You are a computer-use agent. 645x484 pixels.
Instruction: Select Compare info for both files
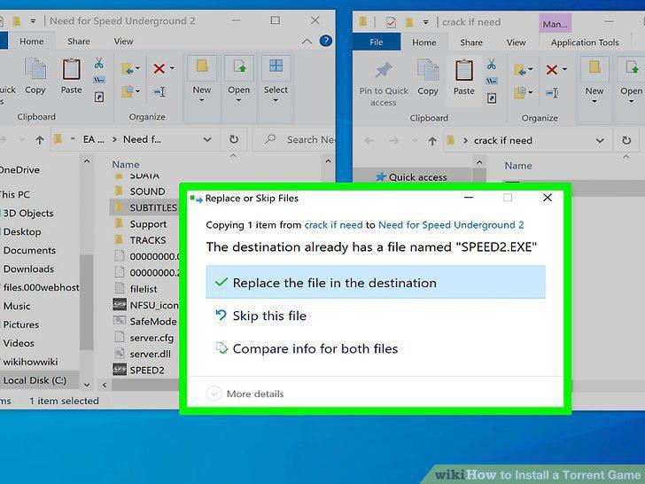(307, 348)
